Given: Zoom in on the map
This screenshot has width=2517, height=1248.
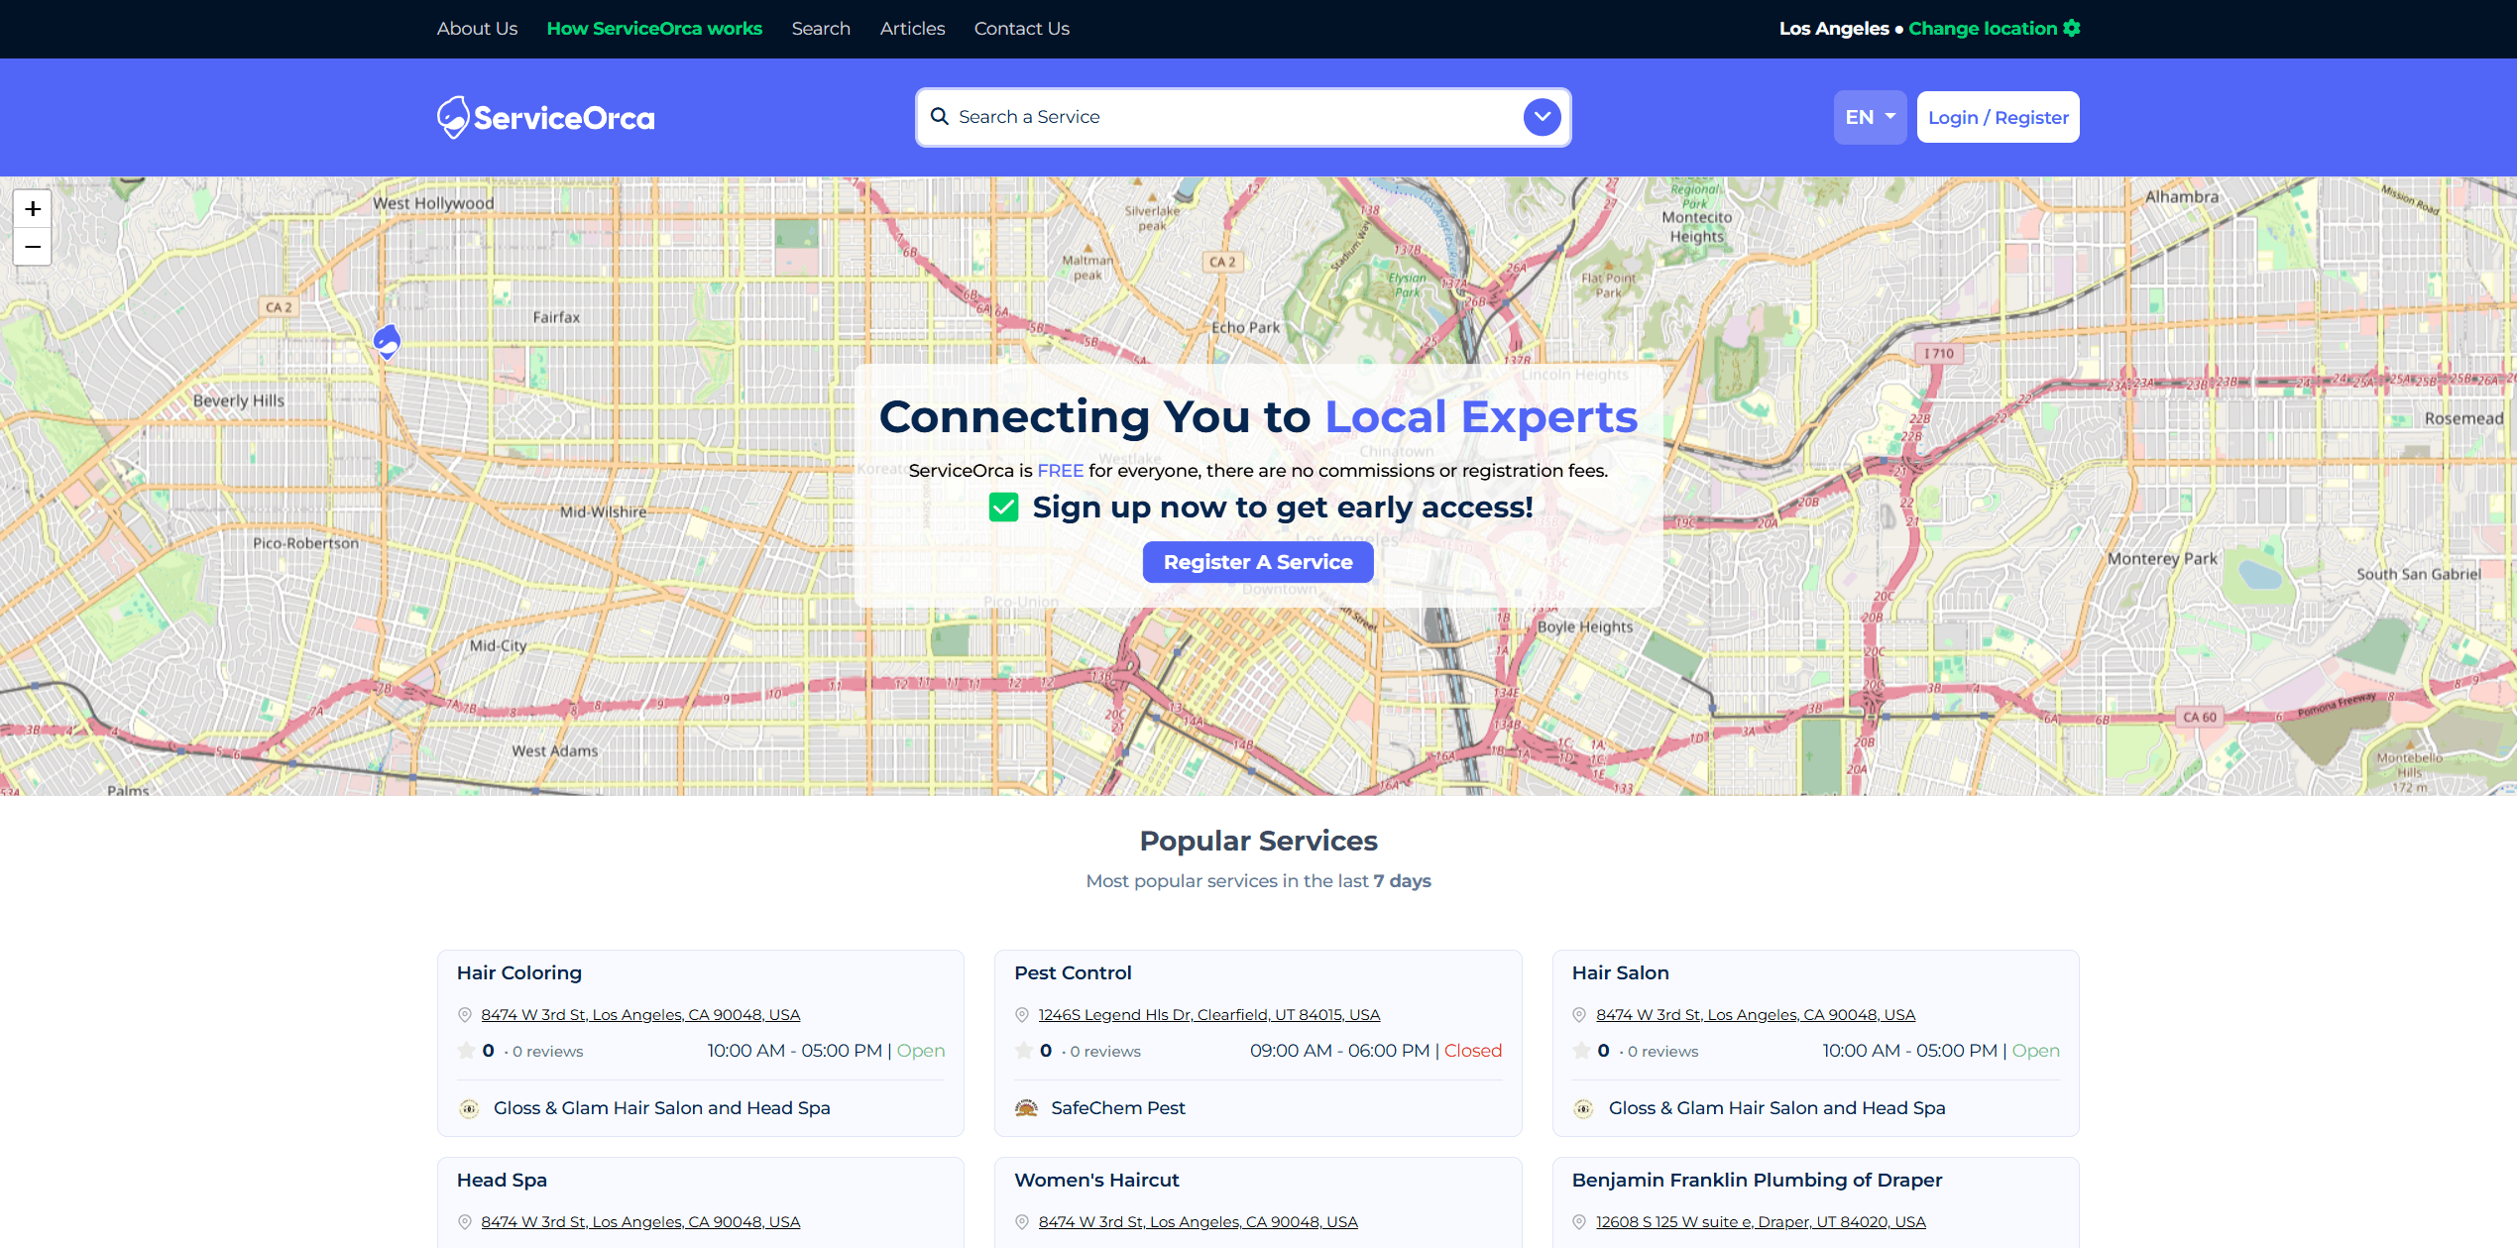Looking at the screenshot, I should point(33,209).
